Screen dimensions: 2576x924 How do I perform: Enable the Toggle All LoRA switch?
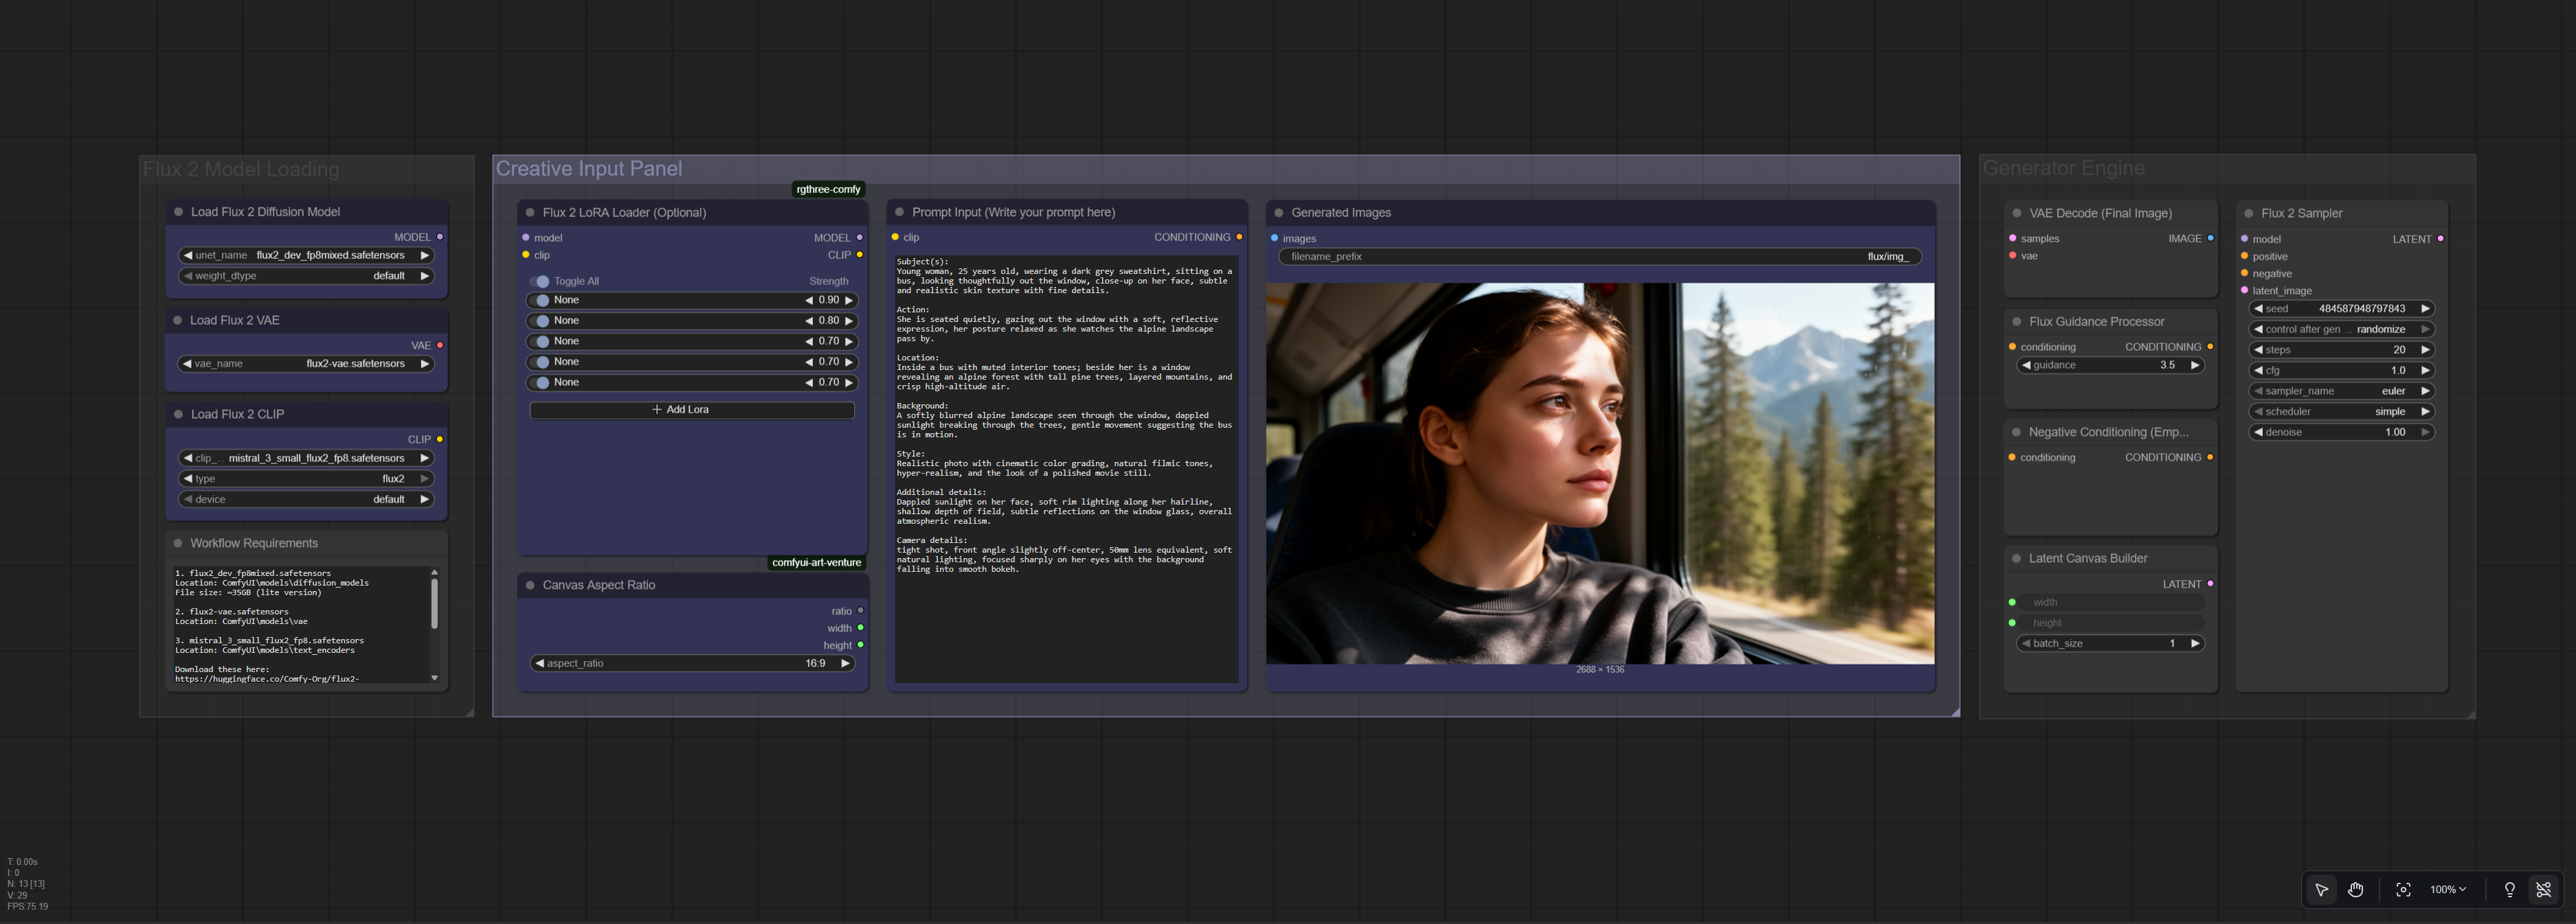pos(540,281)
